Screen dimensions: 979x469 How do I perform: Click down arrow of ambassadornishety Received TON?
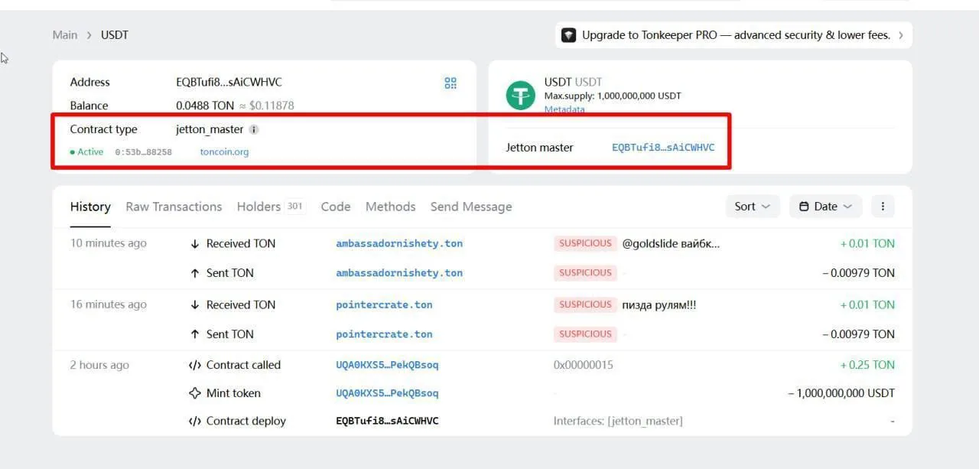tap(194, 243)
